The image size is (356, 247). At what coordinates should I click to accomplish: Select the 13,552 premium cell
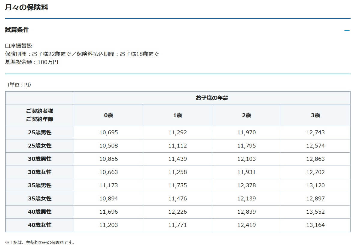point(315,212)
